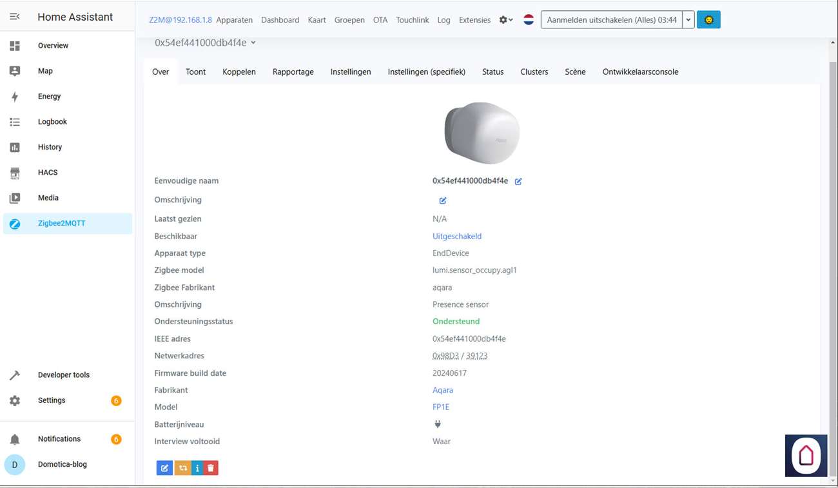This screenshot has width=838, height=488.
Task: Collapse the Home Assistant sidebar menu
Action: tap(15, 17)
